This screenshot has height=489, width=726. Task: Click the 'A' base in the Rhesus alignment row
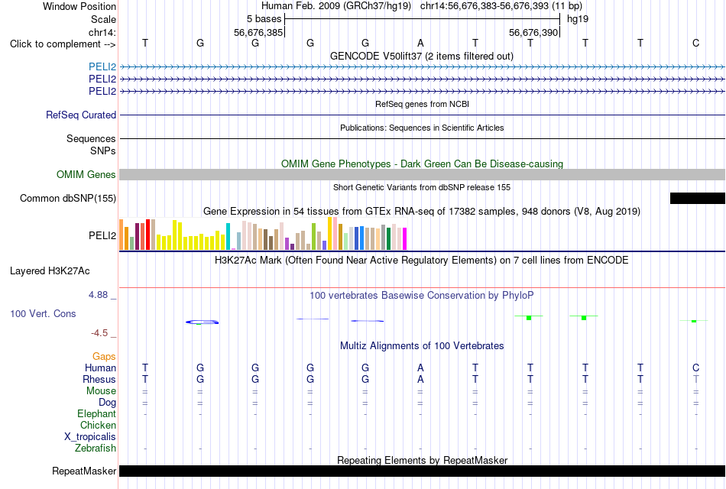click(x=420, y=379)
